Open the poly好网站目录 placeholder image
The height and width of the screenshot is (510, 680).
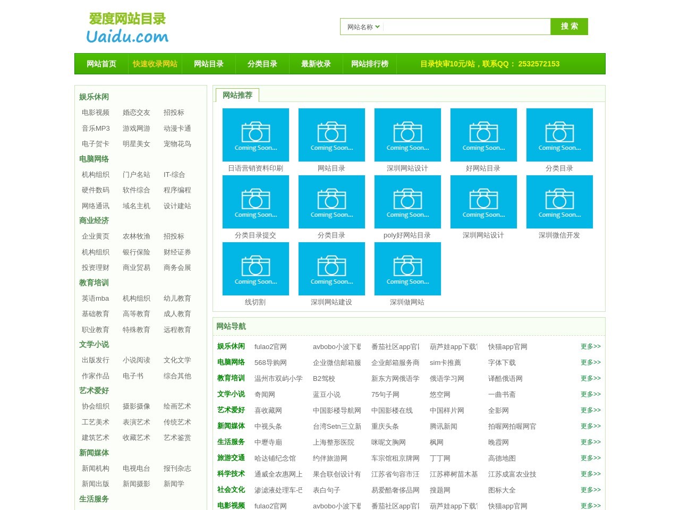click(407, 202)
